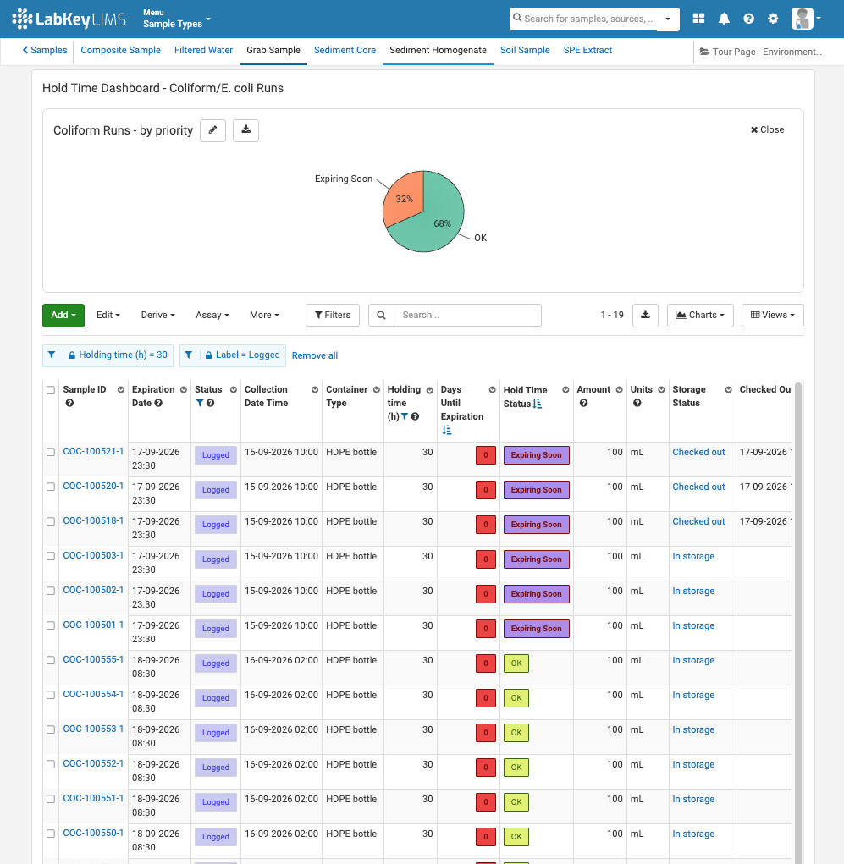Screen dimensions: 844x864
Task: Open the Edit dropdown menu
Action: 108,315
